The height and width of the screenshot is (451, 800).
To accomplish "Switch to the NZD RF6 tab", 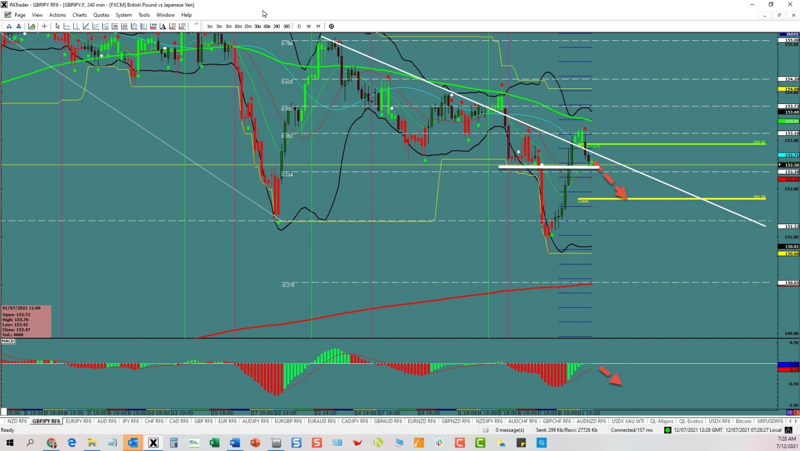I will coord(16,422).
